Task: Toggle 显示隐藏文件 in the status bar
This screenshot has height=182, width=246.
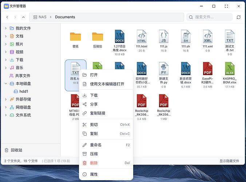Action: 229,161
